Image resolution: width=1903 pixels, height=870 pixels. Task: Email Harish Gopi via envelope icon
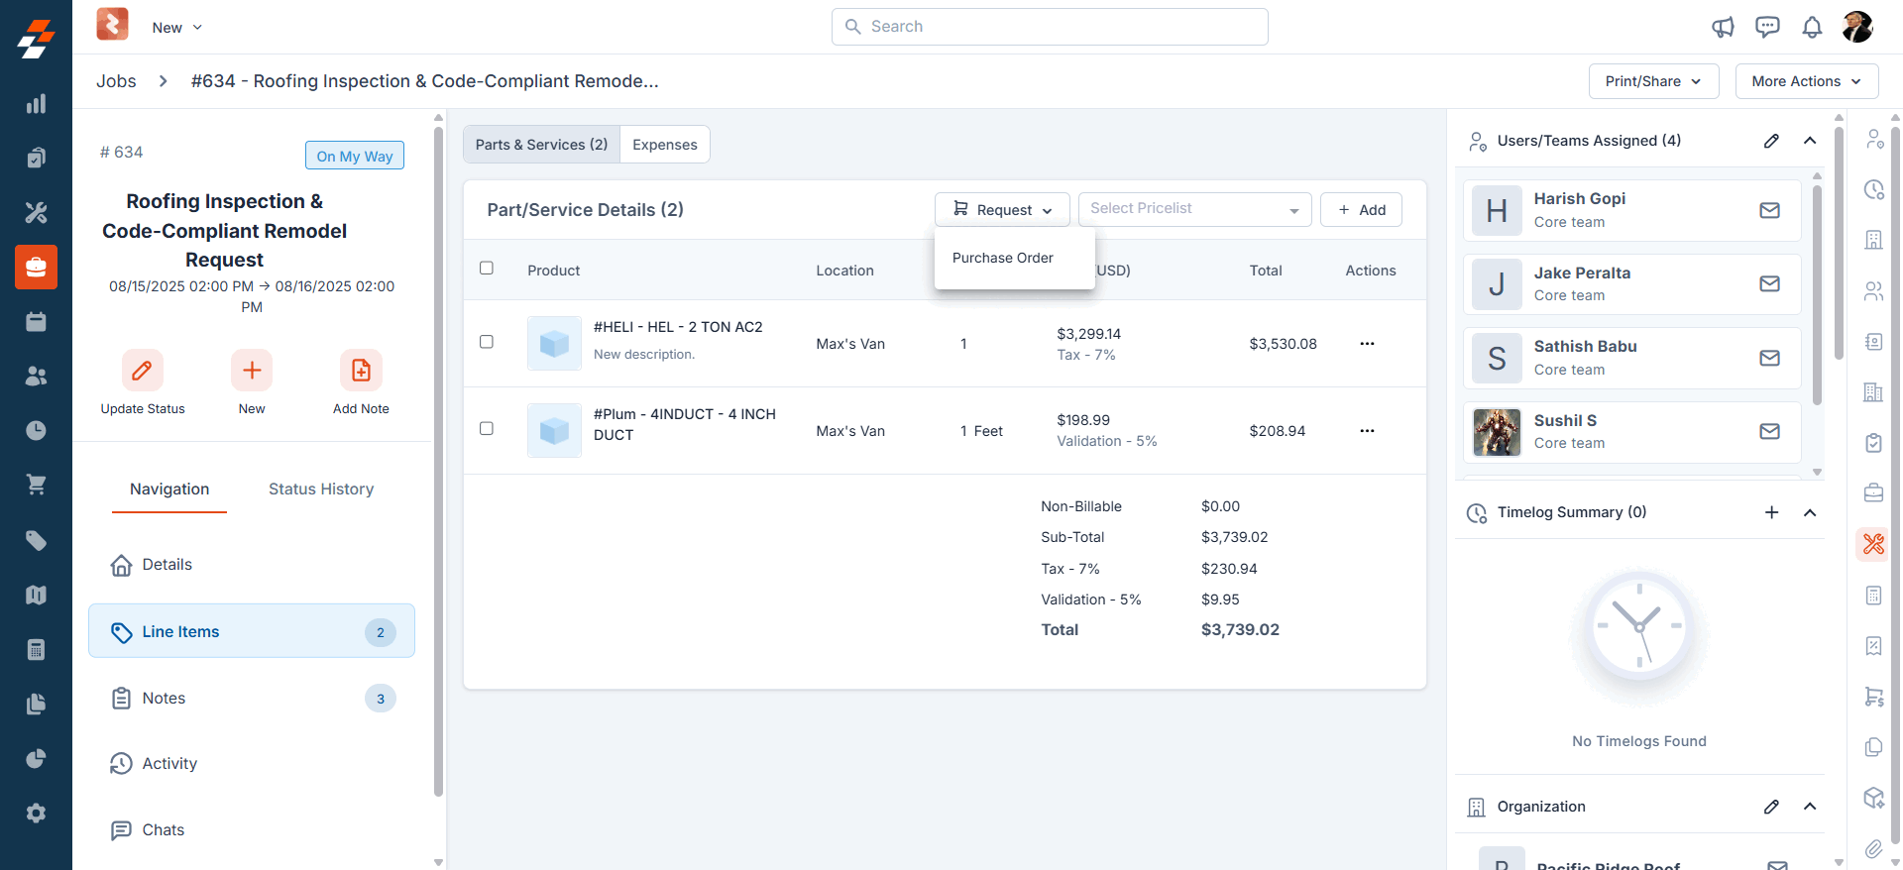tap(1769, 210)
